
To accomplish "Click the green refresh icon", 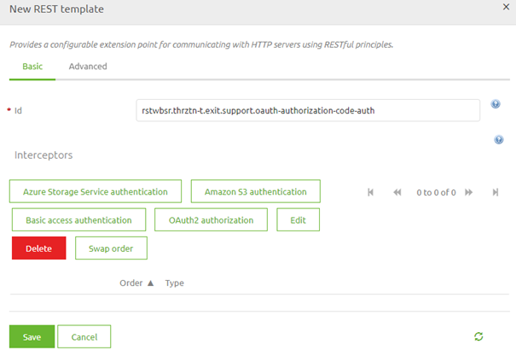I will [478, 336].
